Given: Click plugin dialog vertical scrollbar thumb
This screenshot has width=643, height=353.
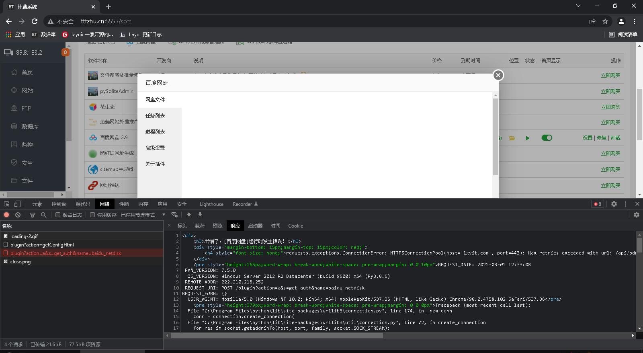Looking at the screenshot, I should click(x=496, y=137).
